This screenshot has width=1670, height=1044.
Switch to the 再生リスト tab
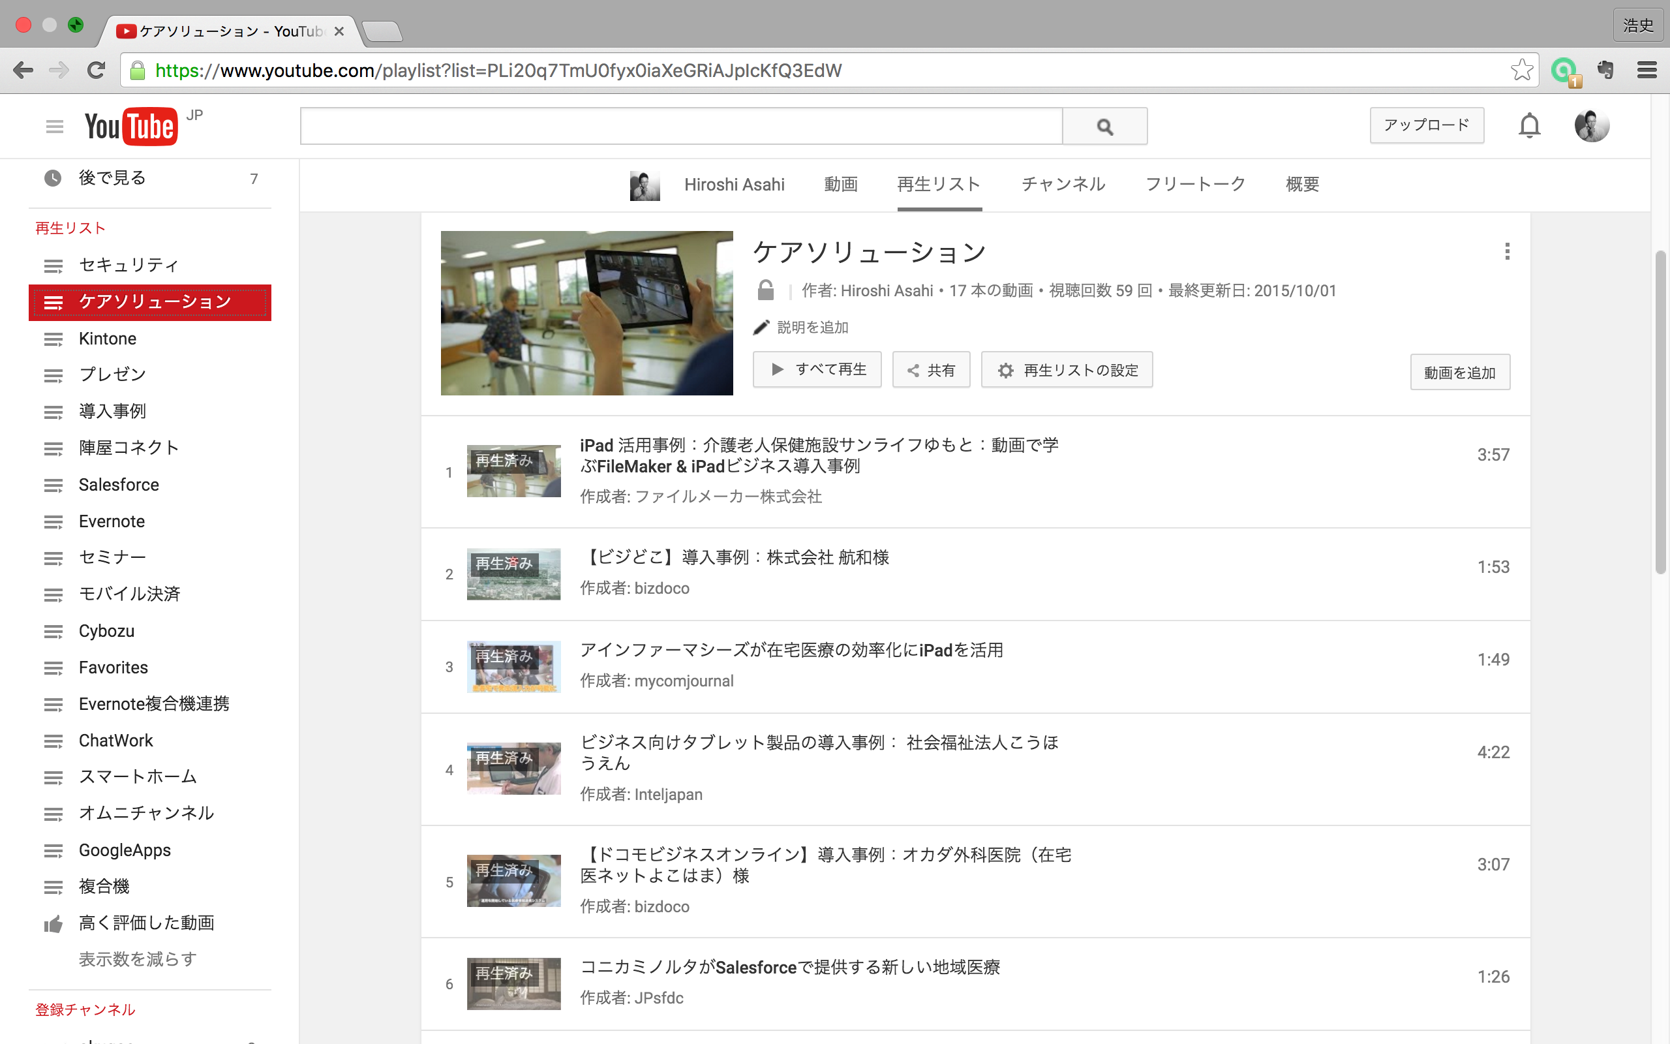939,185
